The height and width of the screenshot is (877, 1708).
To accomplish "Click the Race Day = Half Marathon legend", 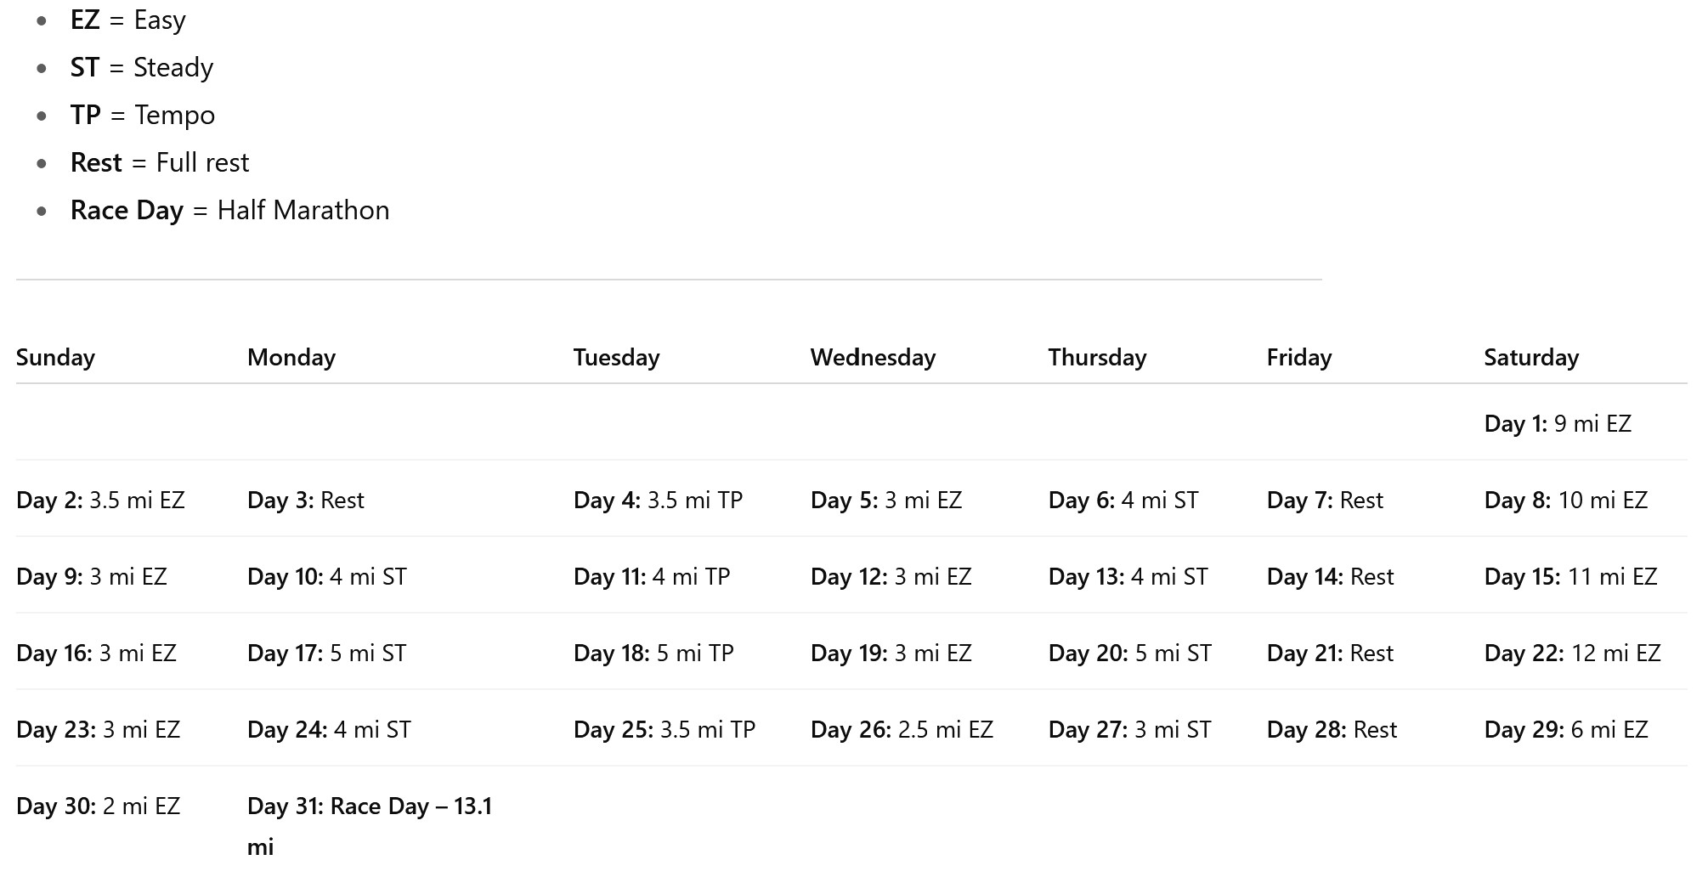I will pos(229,211).
